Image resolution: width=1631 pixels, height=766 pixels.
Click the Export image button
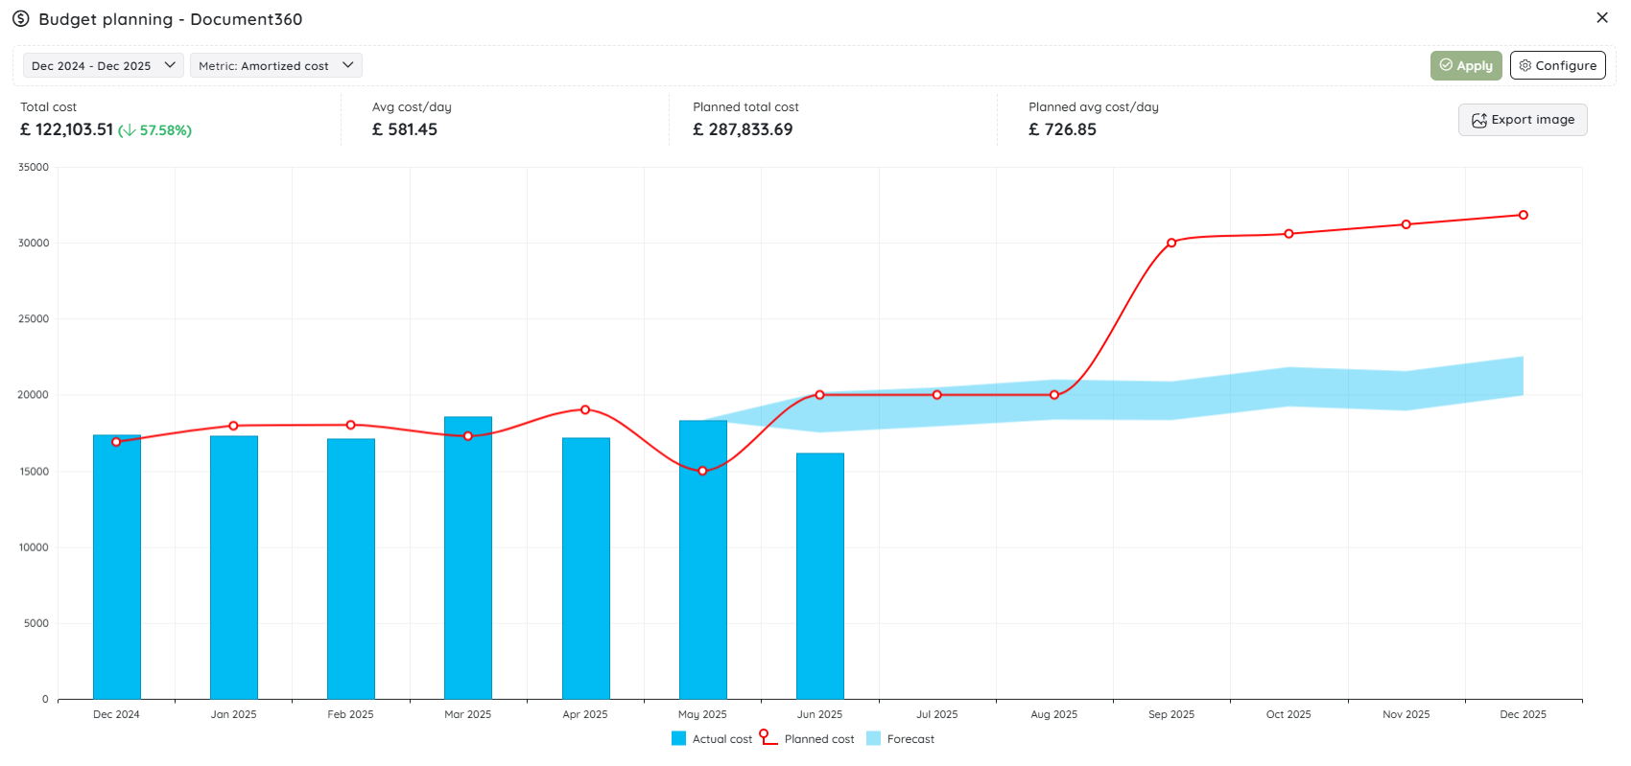pyautogui.click(x=1523, y=120)
